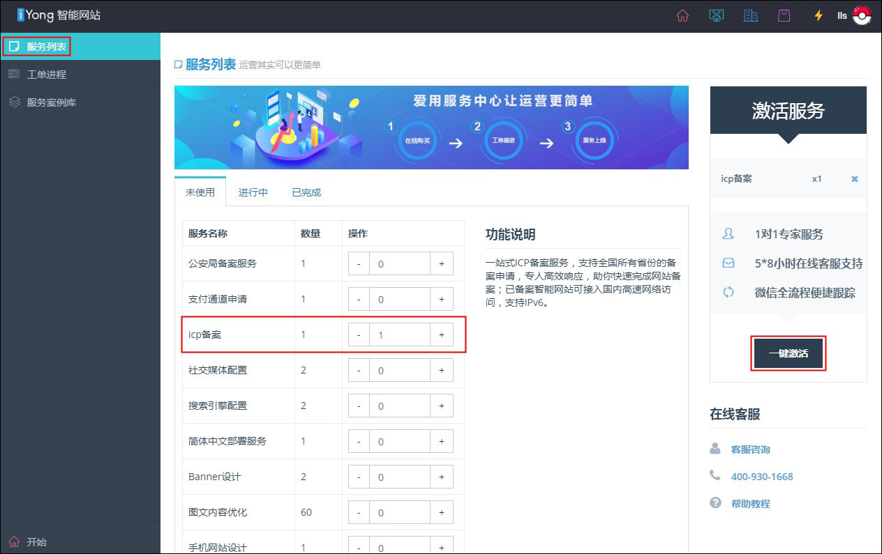Click the iYong 智能网站 logo

[59, 15]
